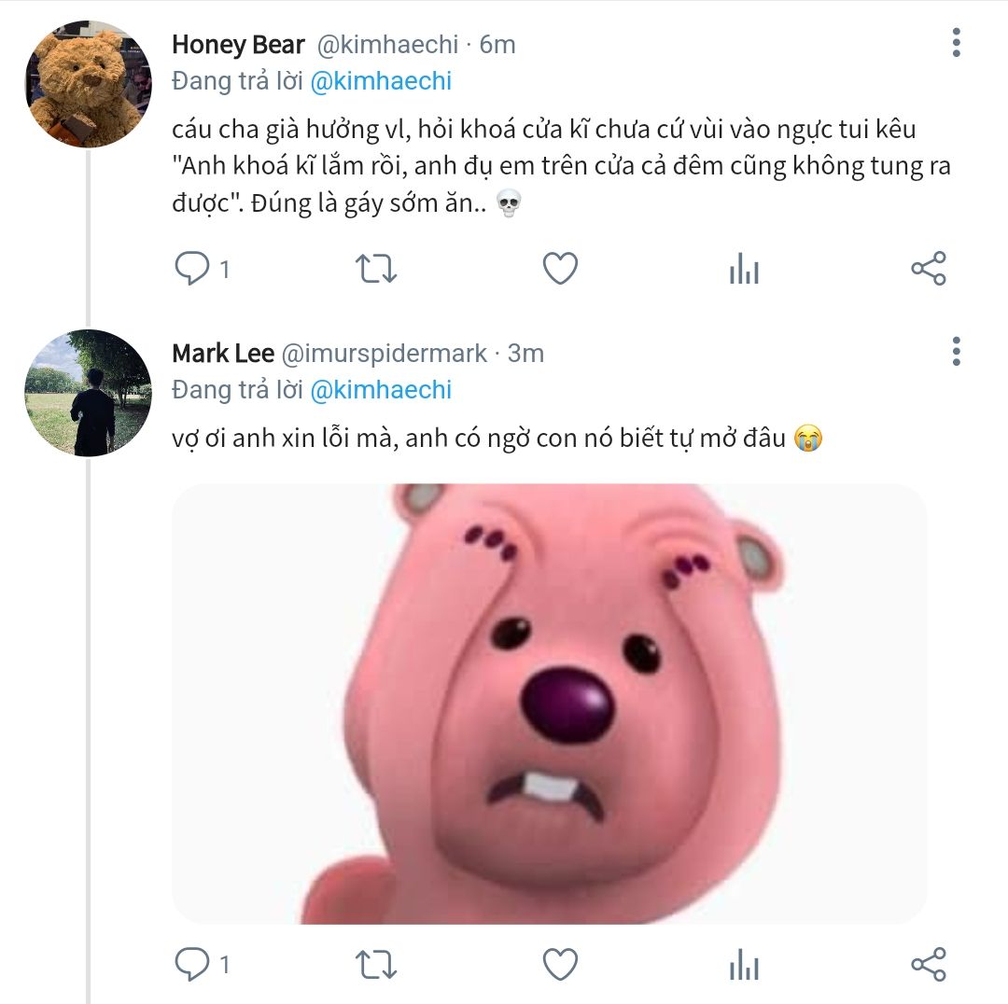Share Honey Bear's tweet
This screenshot has height=1004, width=1008.
(x=928, y=269)
